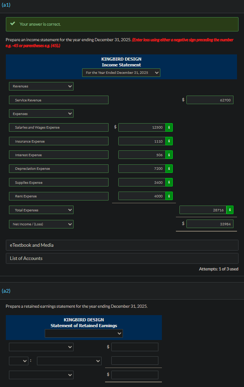
Task: Open the small Add/Less dropdown before the colon
Action: (x=19, y=361)
